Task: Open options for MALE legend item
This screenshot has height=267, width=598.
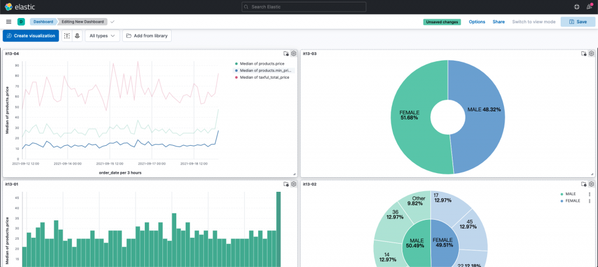Action: point(589,194)
